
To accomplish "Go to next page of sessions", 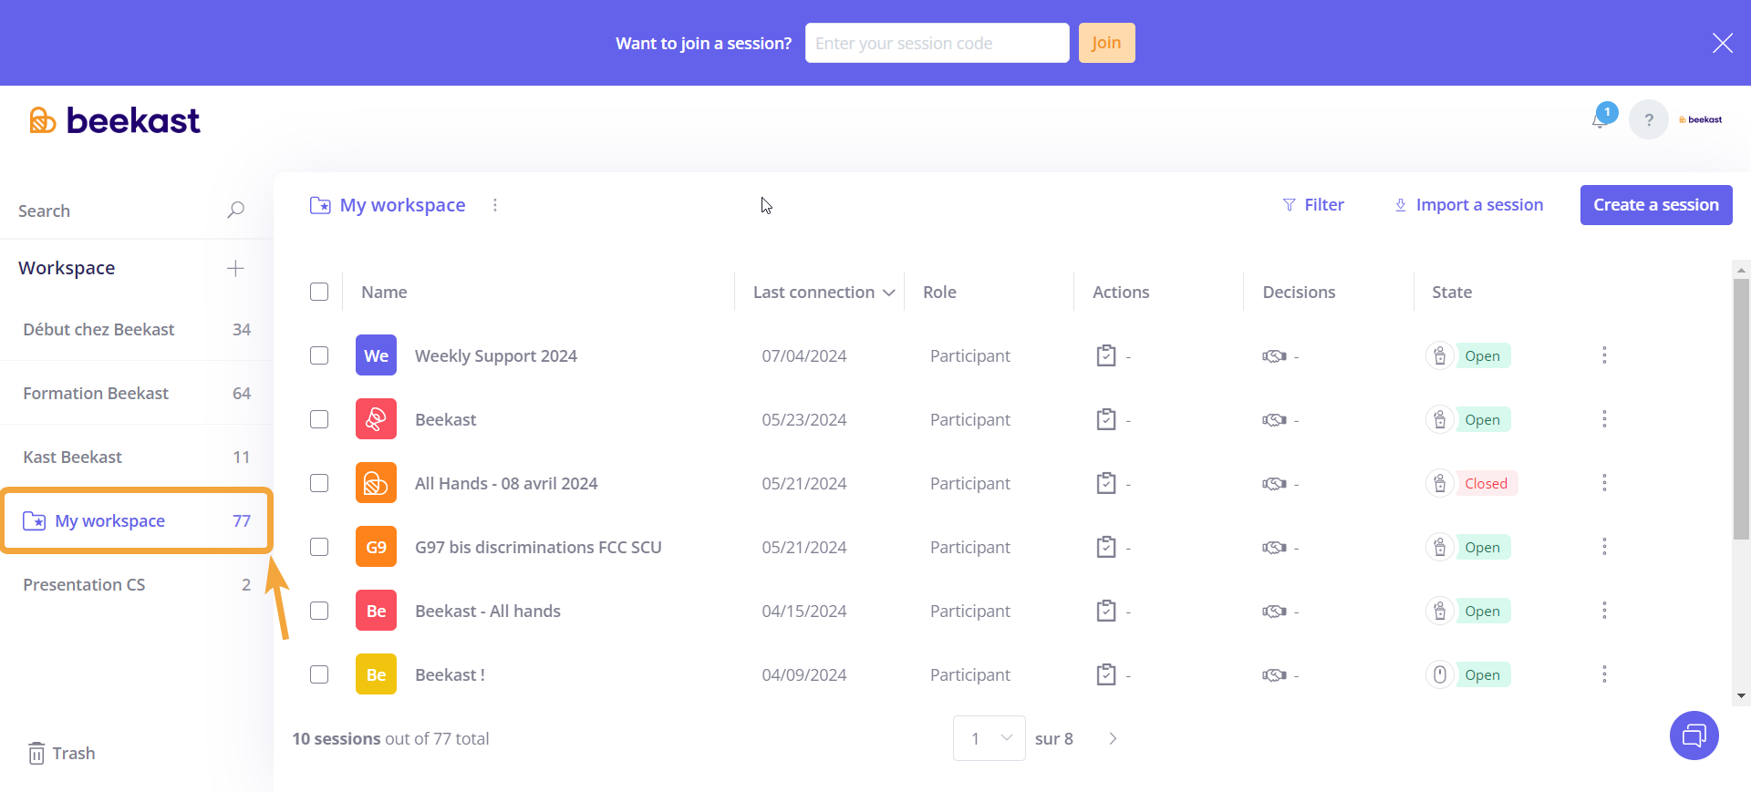I will click(1113, 738).
